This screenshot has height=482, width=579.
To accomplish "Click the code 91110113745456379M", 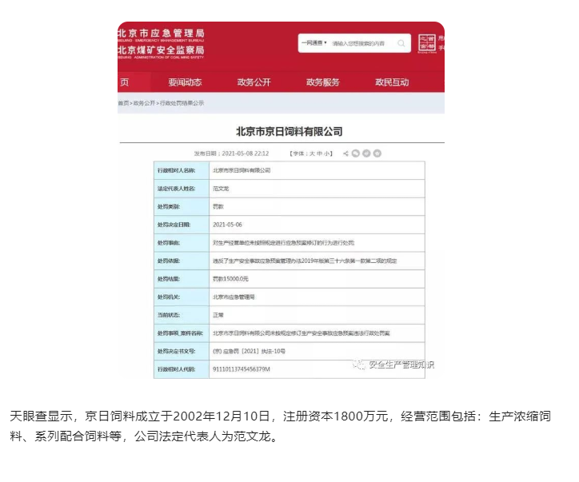I will pyautogui.click(x=242, y=369).
